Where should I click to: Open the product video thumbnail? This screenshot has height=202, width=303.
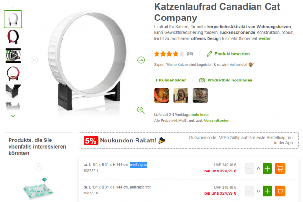pos(13,56)
